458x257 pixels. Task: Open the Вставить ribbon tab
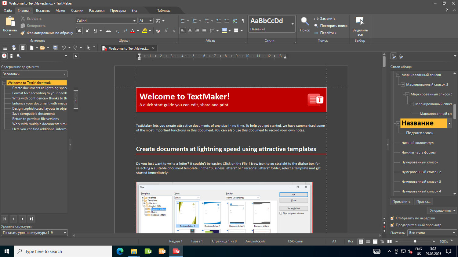pyautogui.click(x=43, y=10)
